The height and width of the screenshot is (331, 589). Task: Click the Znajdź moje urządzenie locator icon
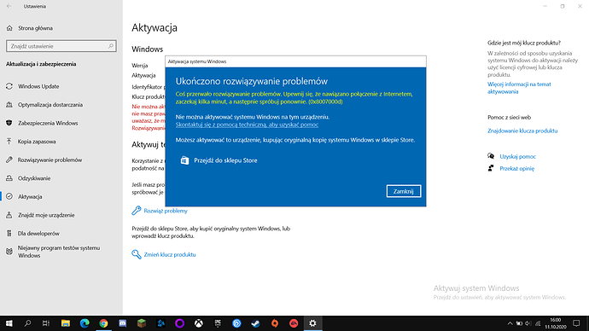point(9,215)
